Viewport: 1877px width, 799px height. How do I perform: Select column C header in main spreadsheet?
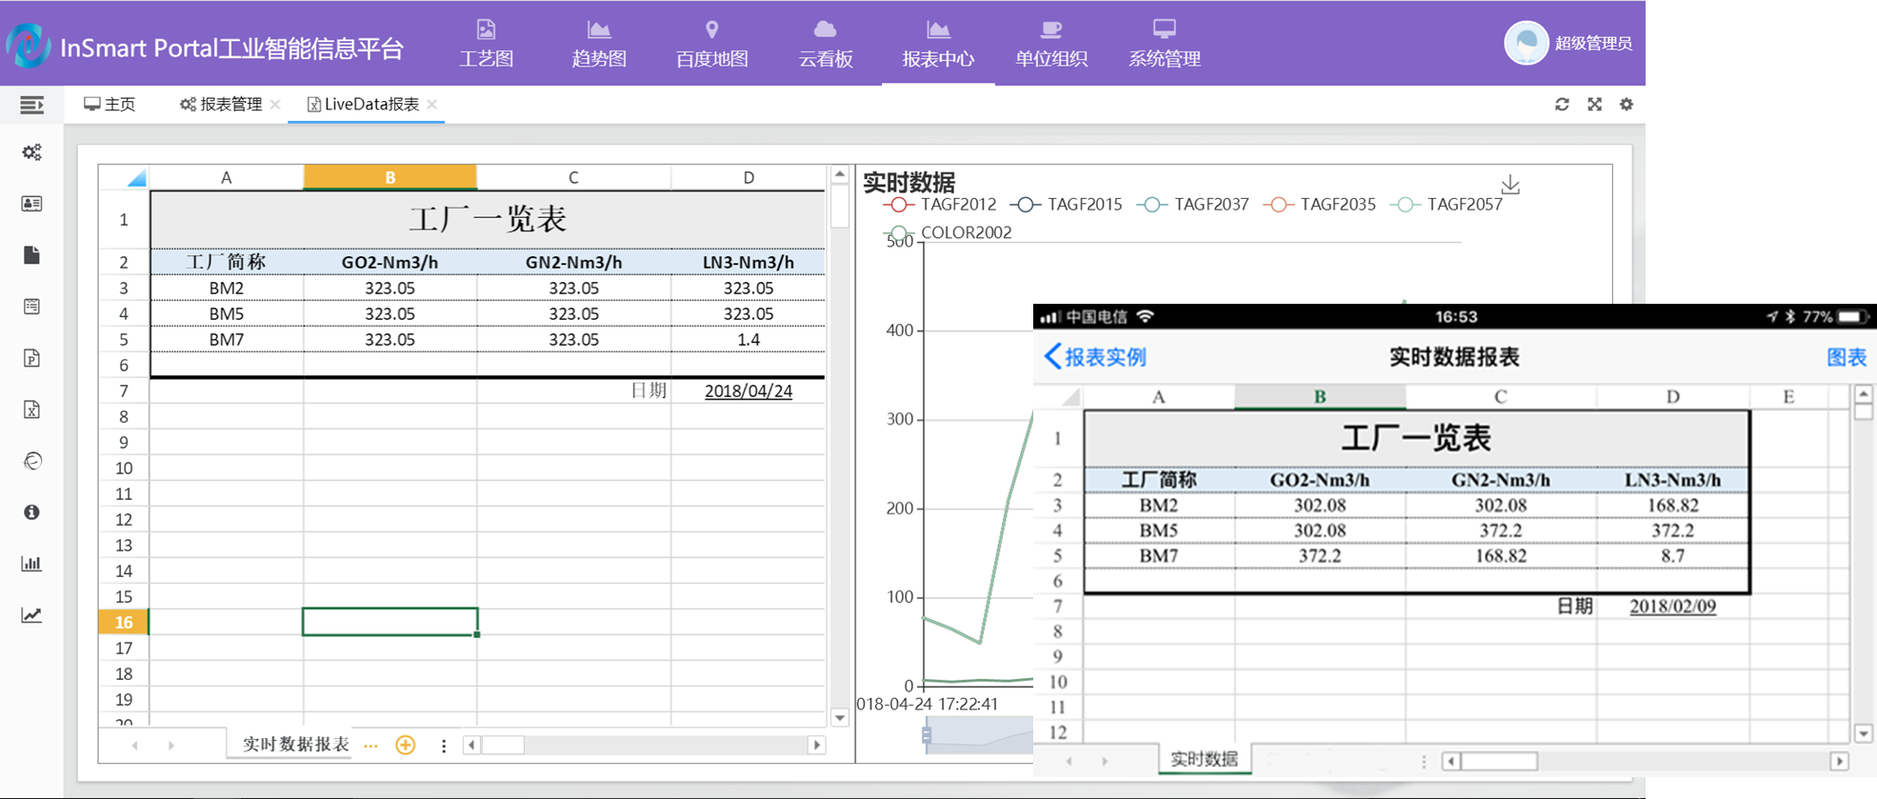573,177
